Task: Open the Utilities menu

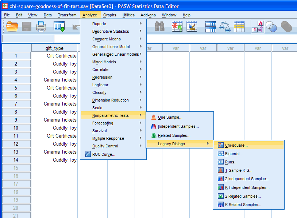Action: (x=128, y=15)
